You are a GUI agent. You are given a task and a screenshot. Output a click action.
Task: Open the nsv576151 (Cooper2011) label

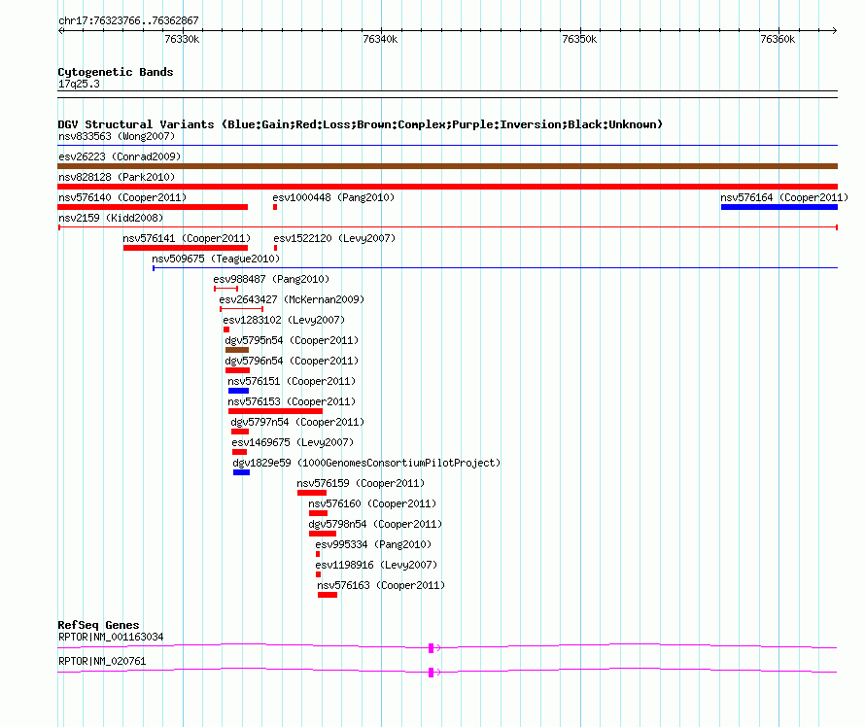[x=292, y=381]
